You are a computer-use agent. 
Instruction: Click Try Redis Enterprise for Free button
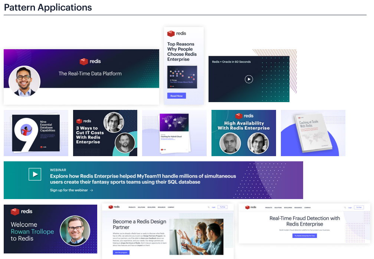click(x=305, y=236)
